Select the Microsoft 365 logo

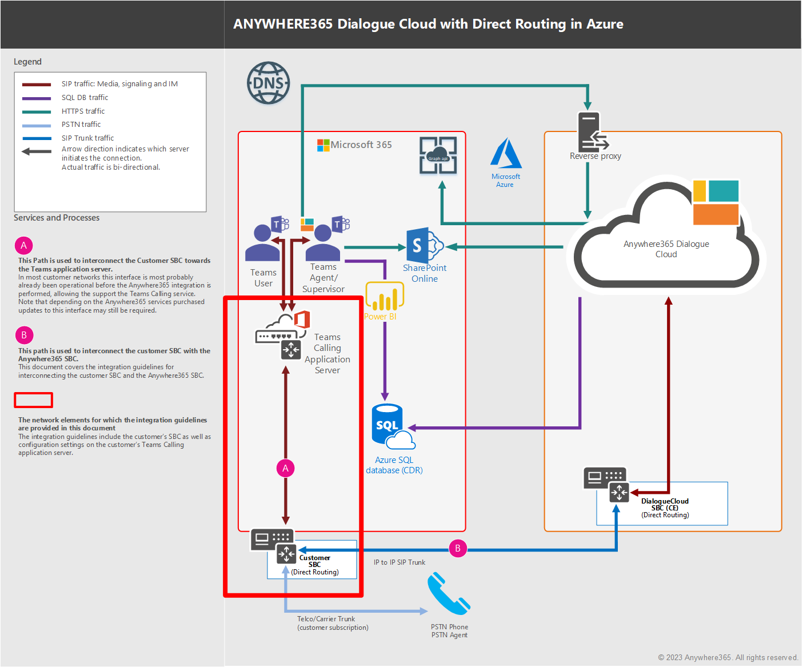[323, 145]
